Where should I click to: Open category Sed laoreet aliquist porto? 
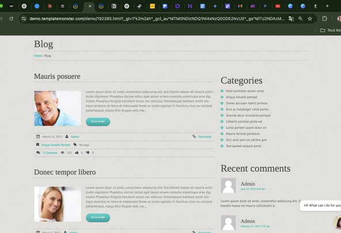tap(244, 146)
